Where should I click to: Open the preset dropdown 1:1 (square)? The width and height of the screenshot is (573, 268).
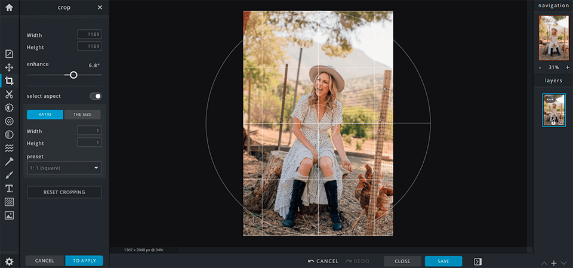[64, 168]
